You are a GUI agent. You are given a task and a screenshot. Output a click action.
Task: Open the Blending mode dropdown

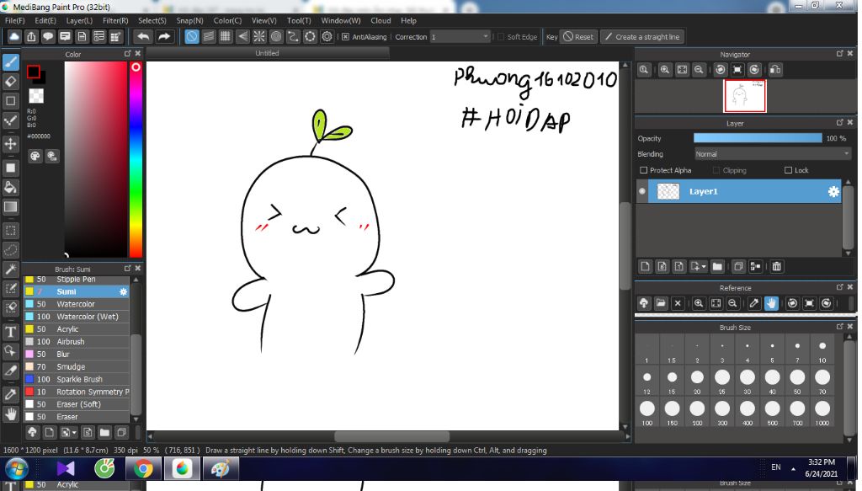(x=772, y=154)
